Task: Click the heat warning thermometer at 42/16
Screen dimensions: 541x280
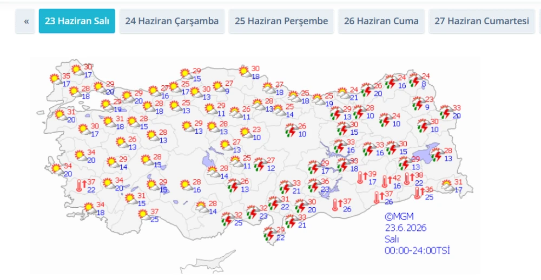Action: 386,181
